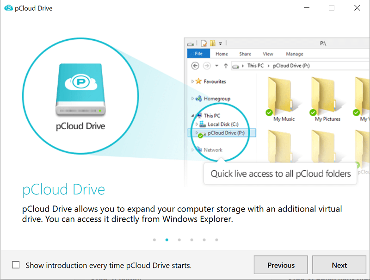Viewport: 370px width, 280px height.
Task: Click the Next button
Action: tap(339, 265)
